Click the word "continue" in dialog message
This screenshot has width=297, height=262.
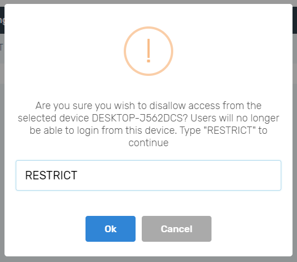(148, 143)
